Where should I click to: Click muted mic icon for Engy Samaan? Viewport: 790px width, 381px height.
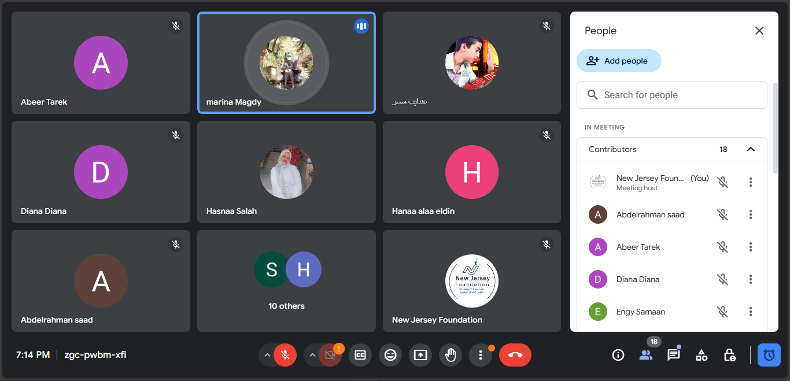[x=722, y=312]
